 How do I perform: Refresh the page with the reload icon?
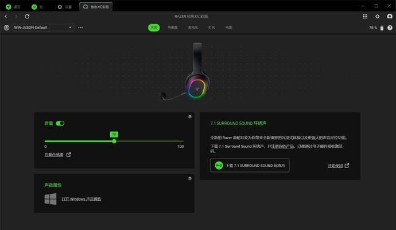[x=27, y=17]
